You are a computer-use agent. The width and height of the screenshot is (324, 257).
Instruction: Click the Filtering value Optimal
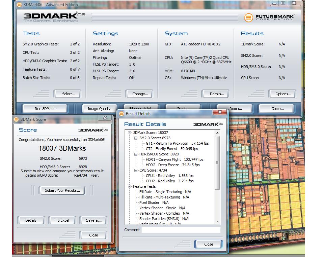[x=135, y=58]
